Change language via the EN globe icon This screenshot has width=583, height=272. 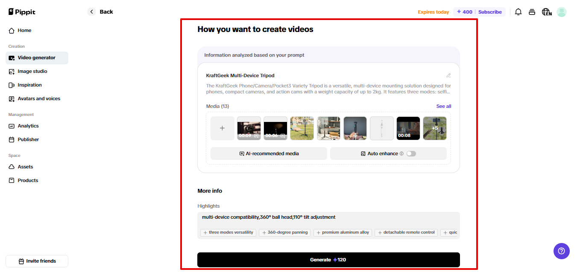click(547, 12)
